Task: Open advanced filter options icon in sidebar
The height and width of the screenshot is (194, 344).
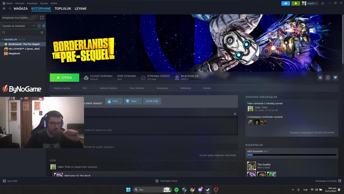Action: coord(42,33)
